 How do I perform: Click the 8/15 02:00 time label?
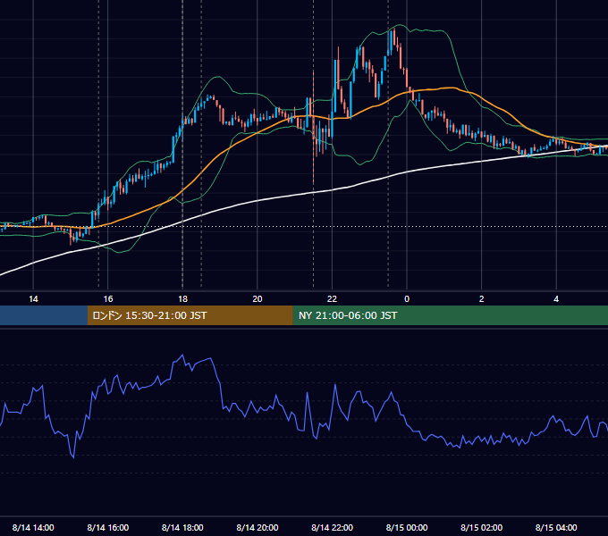coord(482,527)
